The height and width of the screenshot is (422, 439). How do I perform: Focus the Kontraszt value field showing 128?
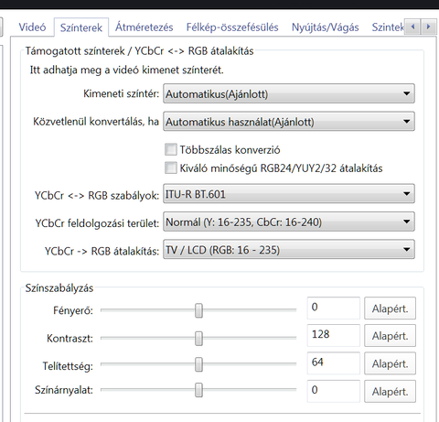(x=334, y=335)
